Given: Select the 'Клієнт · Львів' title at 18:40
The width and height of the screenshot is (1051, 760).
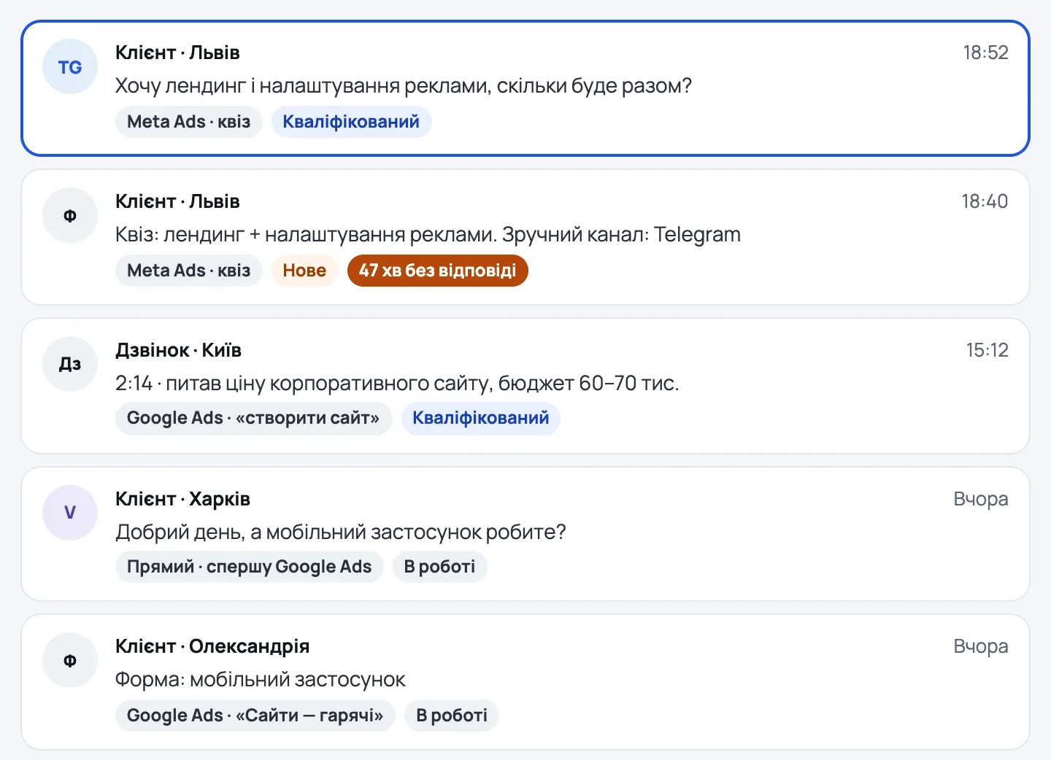Looking at the screenshot, I should tap(177, 201).
